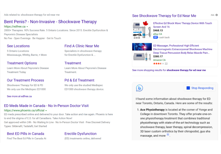
Task: Click the $468.13 price
Action: 158,31
